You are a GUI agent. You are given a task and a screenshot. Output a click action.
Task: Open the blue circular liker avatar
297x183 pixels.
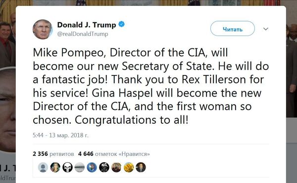(92, 167)
